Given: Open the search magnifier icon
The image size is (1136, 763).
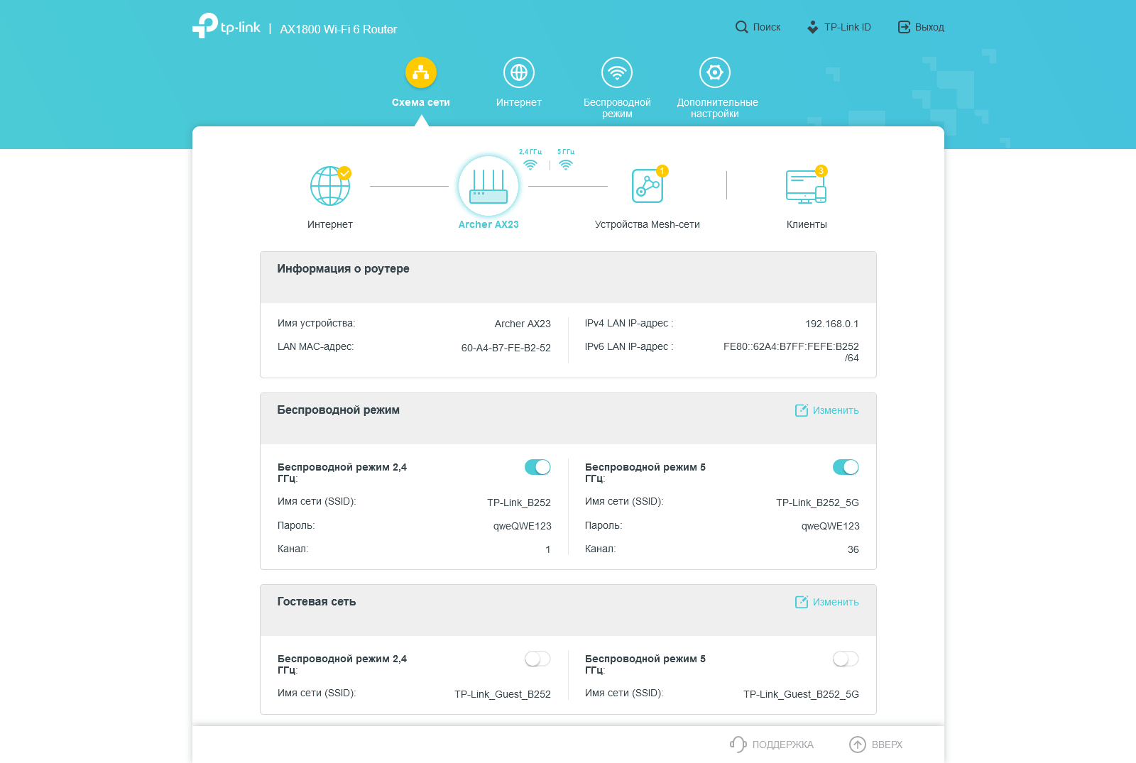Looking at the screenshot, I should click(x=741, y=27).
